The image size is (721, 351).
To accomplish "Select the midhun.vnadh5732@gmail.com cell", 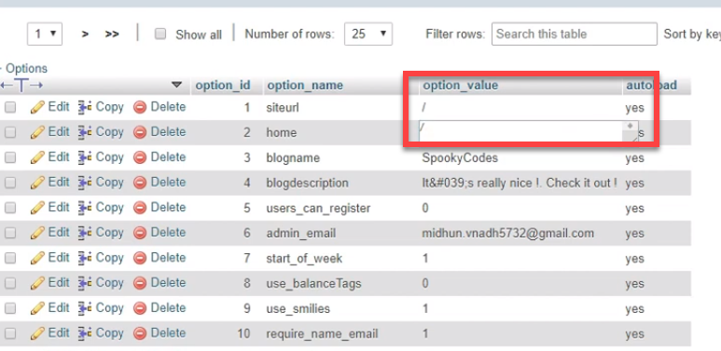I will click(507, 233).
